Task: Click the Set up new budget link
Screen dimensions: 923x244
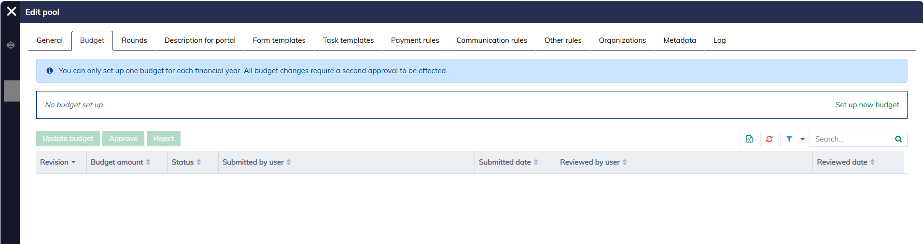Action: click(867, 105)
